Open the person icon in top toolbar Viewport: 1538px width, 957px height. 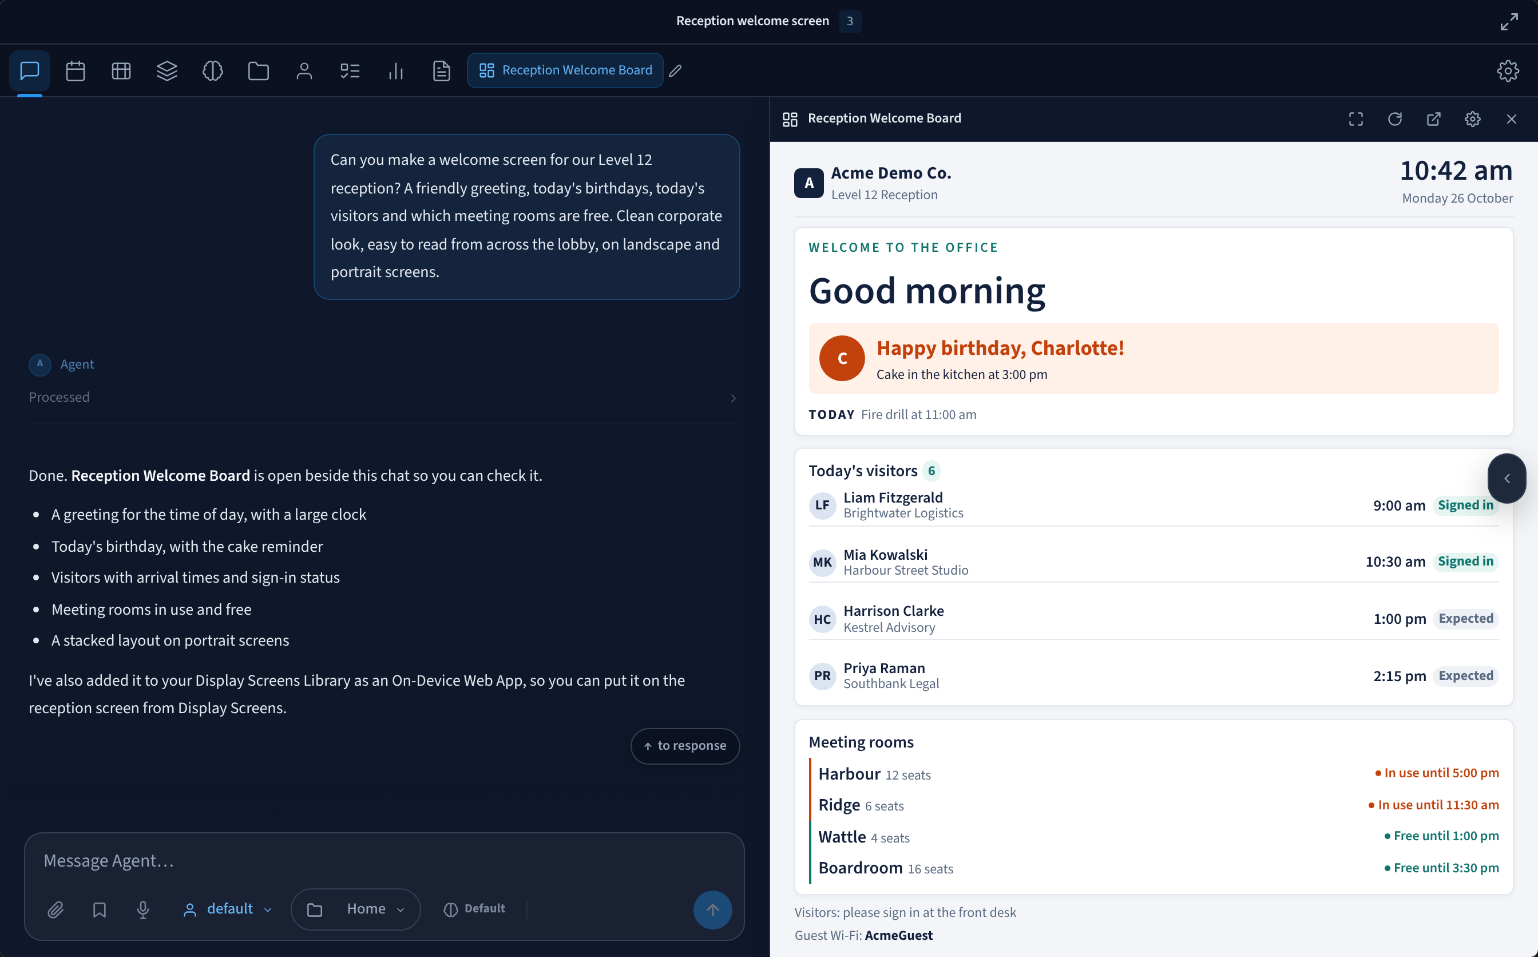pyautogui.click(x=304, y=70)
